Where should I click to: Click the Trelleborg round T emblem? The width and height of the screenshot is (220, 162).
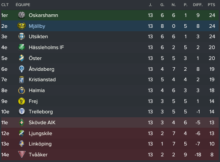click(x=22, y=112)
